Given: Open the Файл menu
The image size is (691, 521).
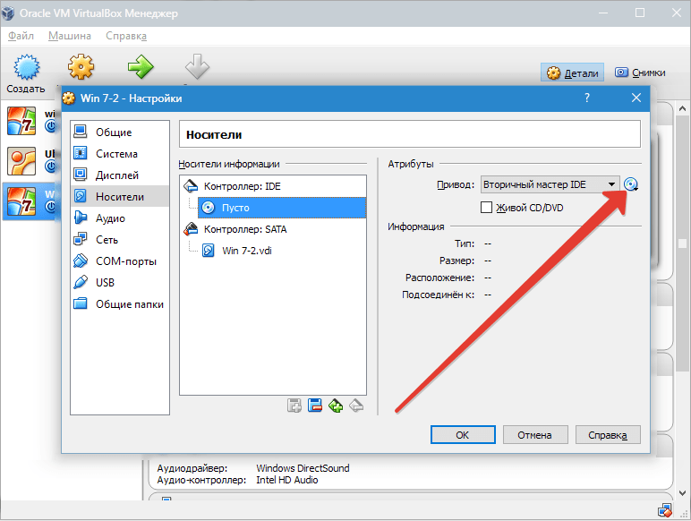Looking at the screenshot, I should point(21,36).
